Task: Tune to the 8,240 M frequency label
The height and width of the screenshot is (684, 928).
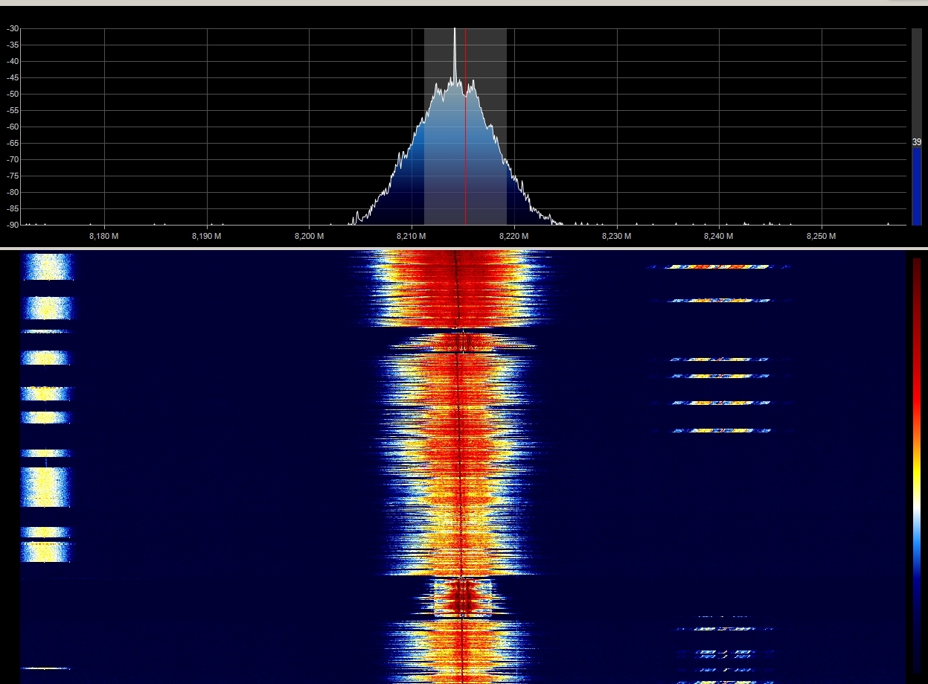Action: pos(719,237)
